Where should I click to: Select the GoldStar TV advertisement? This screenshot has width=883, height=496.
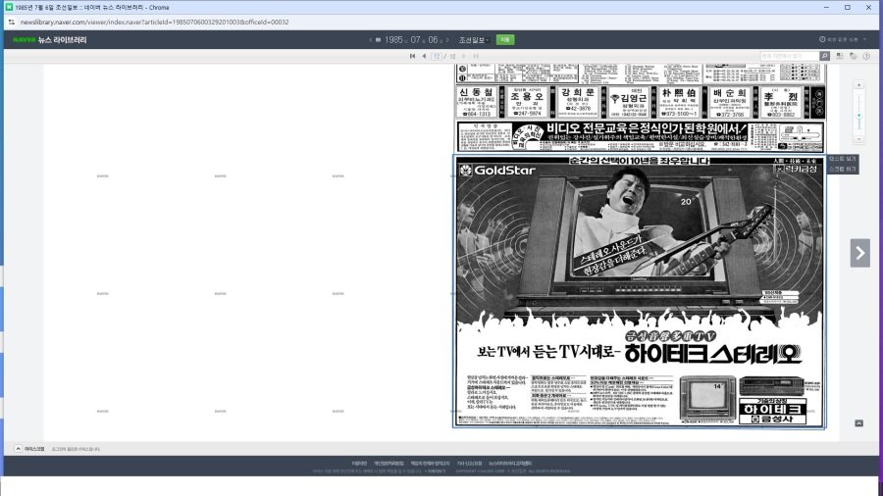[x=639, y=291]
